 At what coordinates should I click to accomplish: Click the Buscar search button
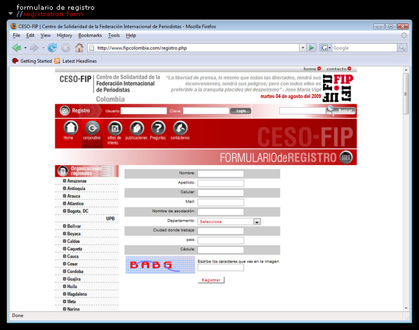pyautogui.click(x=340, y=111)
